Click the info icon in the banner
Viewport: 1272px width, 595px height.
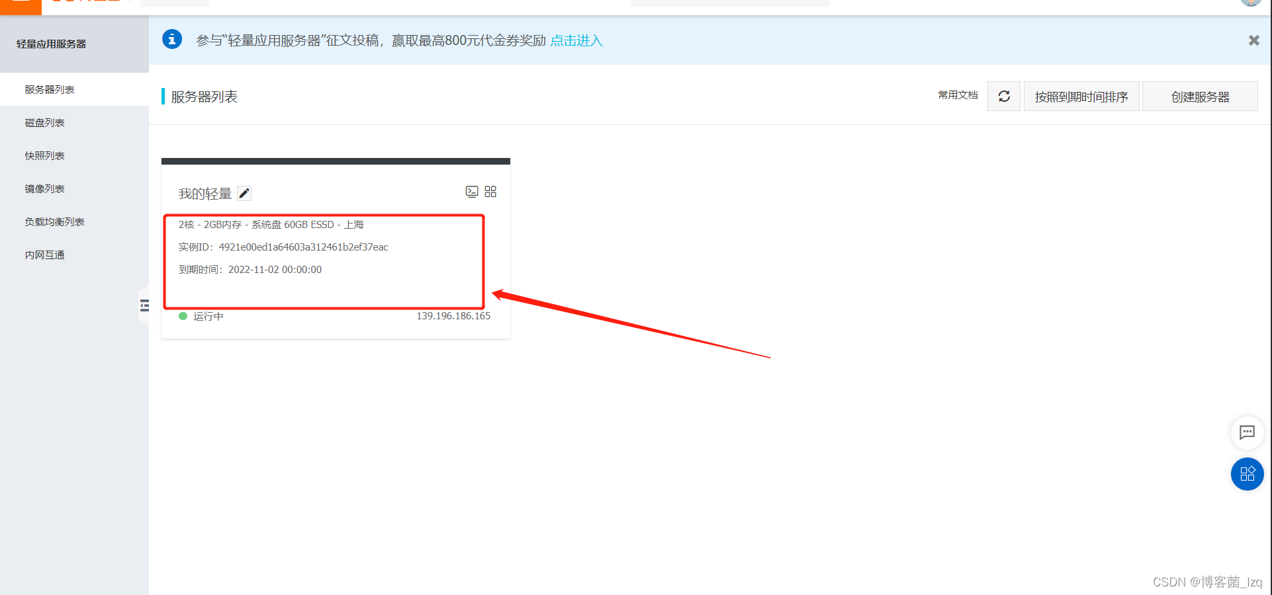[x=172, y=40]
